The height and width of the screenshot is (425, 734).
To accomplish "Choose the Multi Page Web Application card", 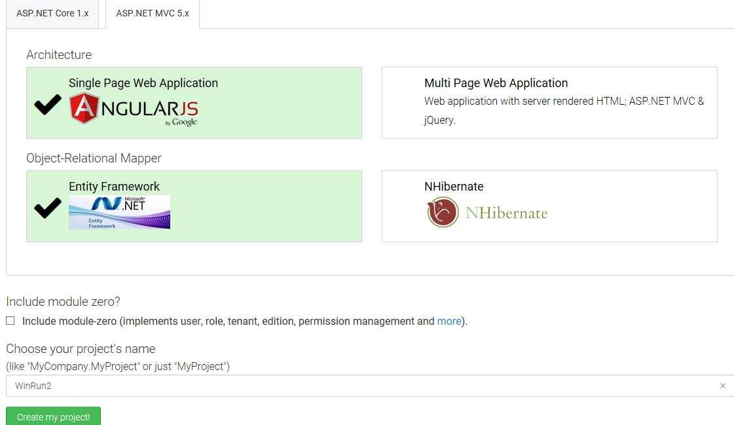I will (549, 103).
